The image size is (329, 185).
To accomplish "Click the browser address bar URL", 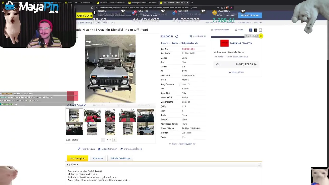I will click(x=148, y=8).
